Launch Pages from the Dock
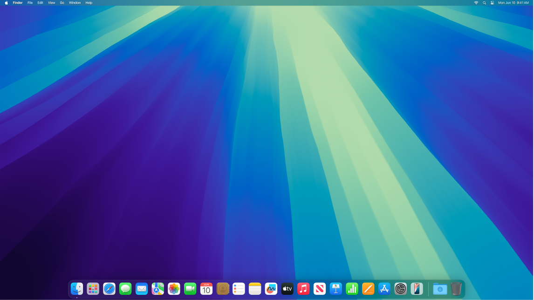This screenshot has width=534, height=300. [368, 289]
